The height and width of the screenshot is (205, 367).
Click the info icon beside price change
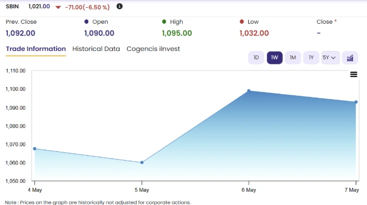point(119,6)
